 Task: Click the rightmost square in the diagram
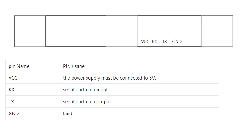(217, 31)
